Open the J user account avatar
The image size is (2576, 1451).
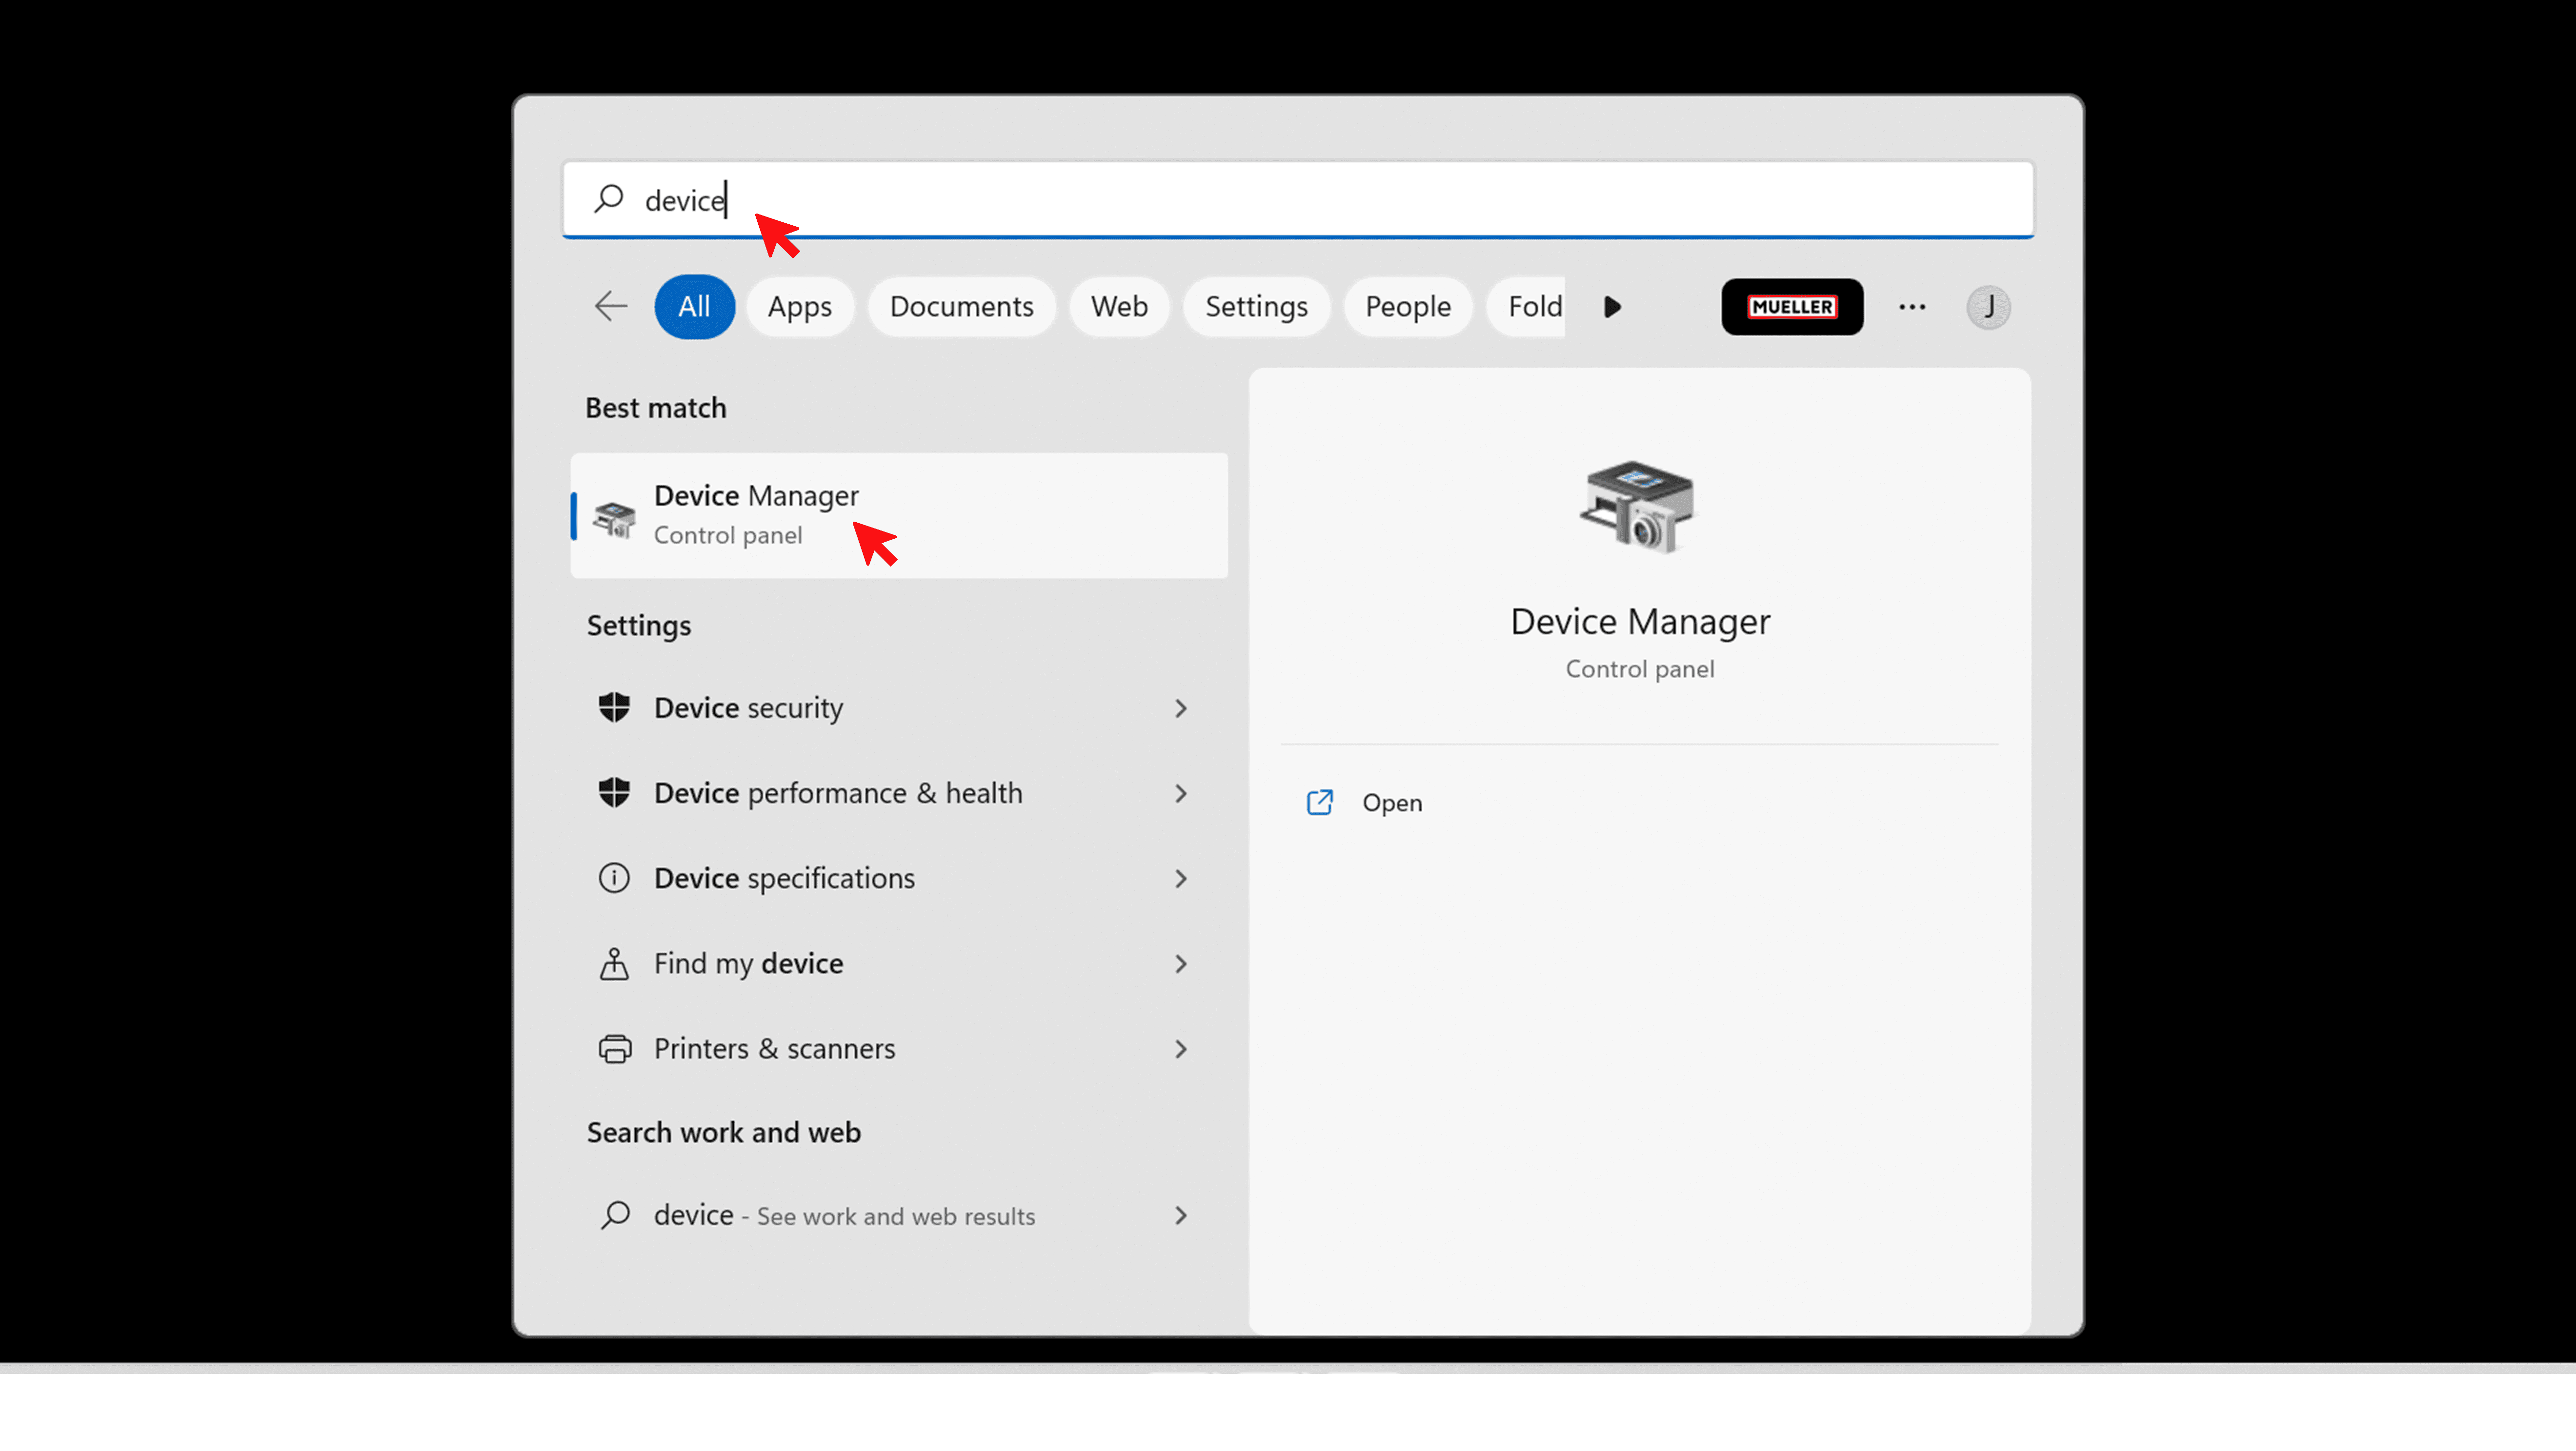coord(1988,307)
